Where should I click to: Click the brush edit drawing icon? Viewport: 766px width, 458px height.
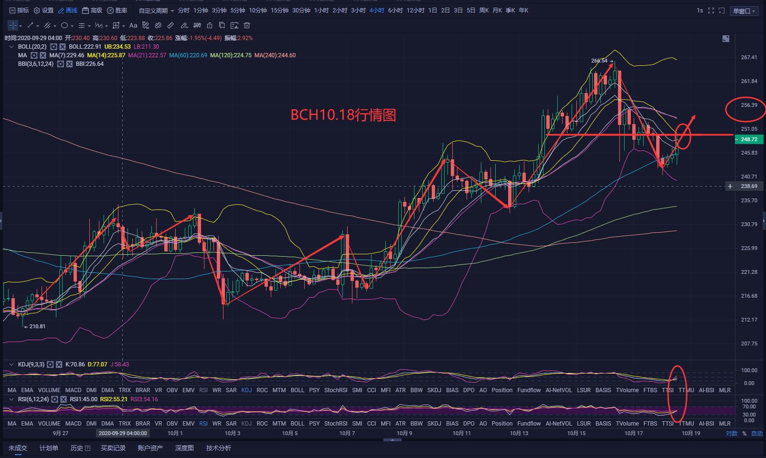coord(184,25)
